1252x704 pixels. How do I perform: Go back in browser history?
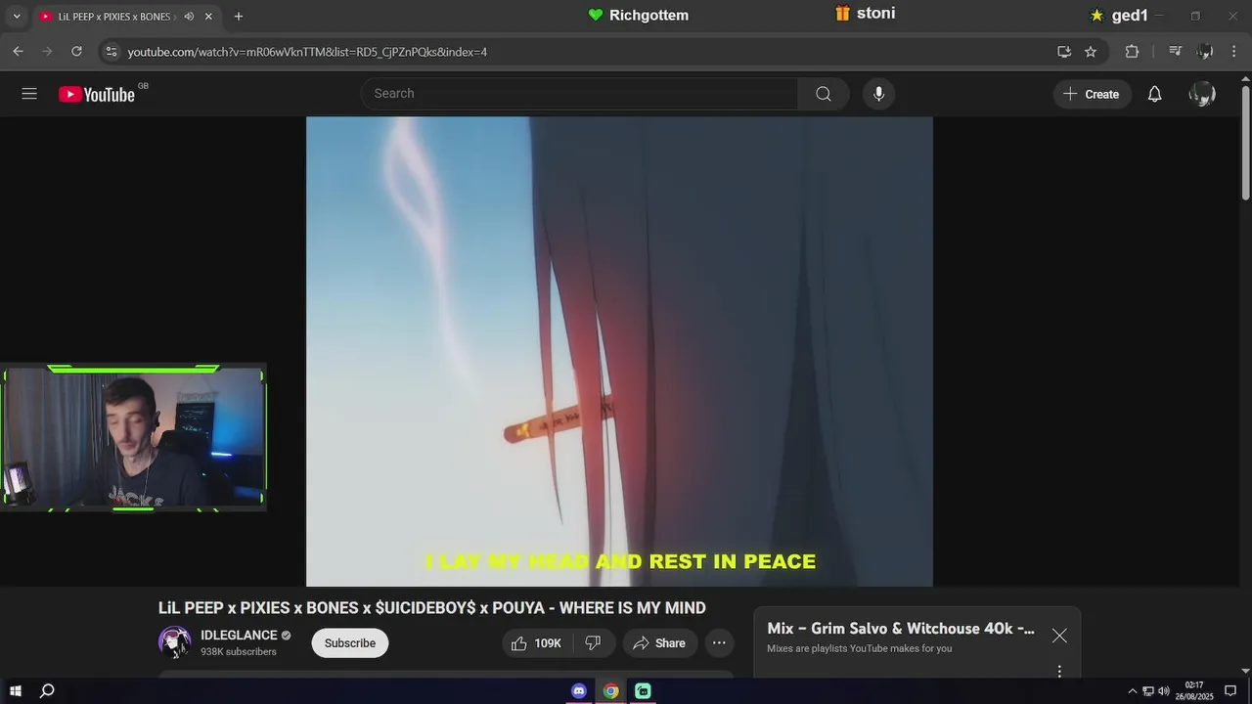point(18,52)
